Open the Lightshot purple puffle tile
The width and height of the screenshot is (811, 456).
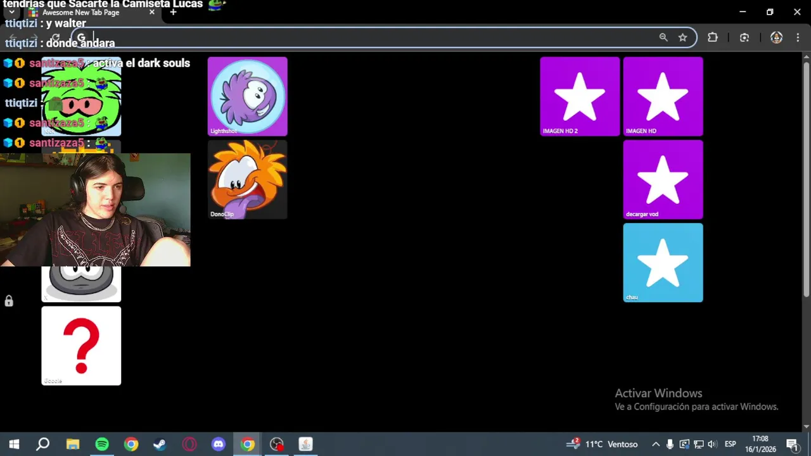click(248, 96)
